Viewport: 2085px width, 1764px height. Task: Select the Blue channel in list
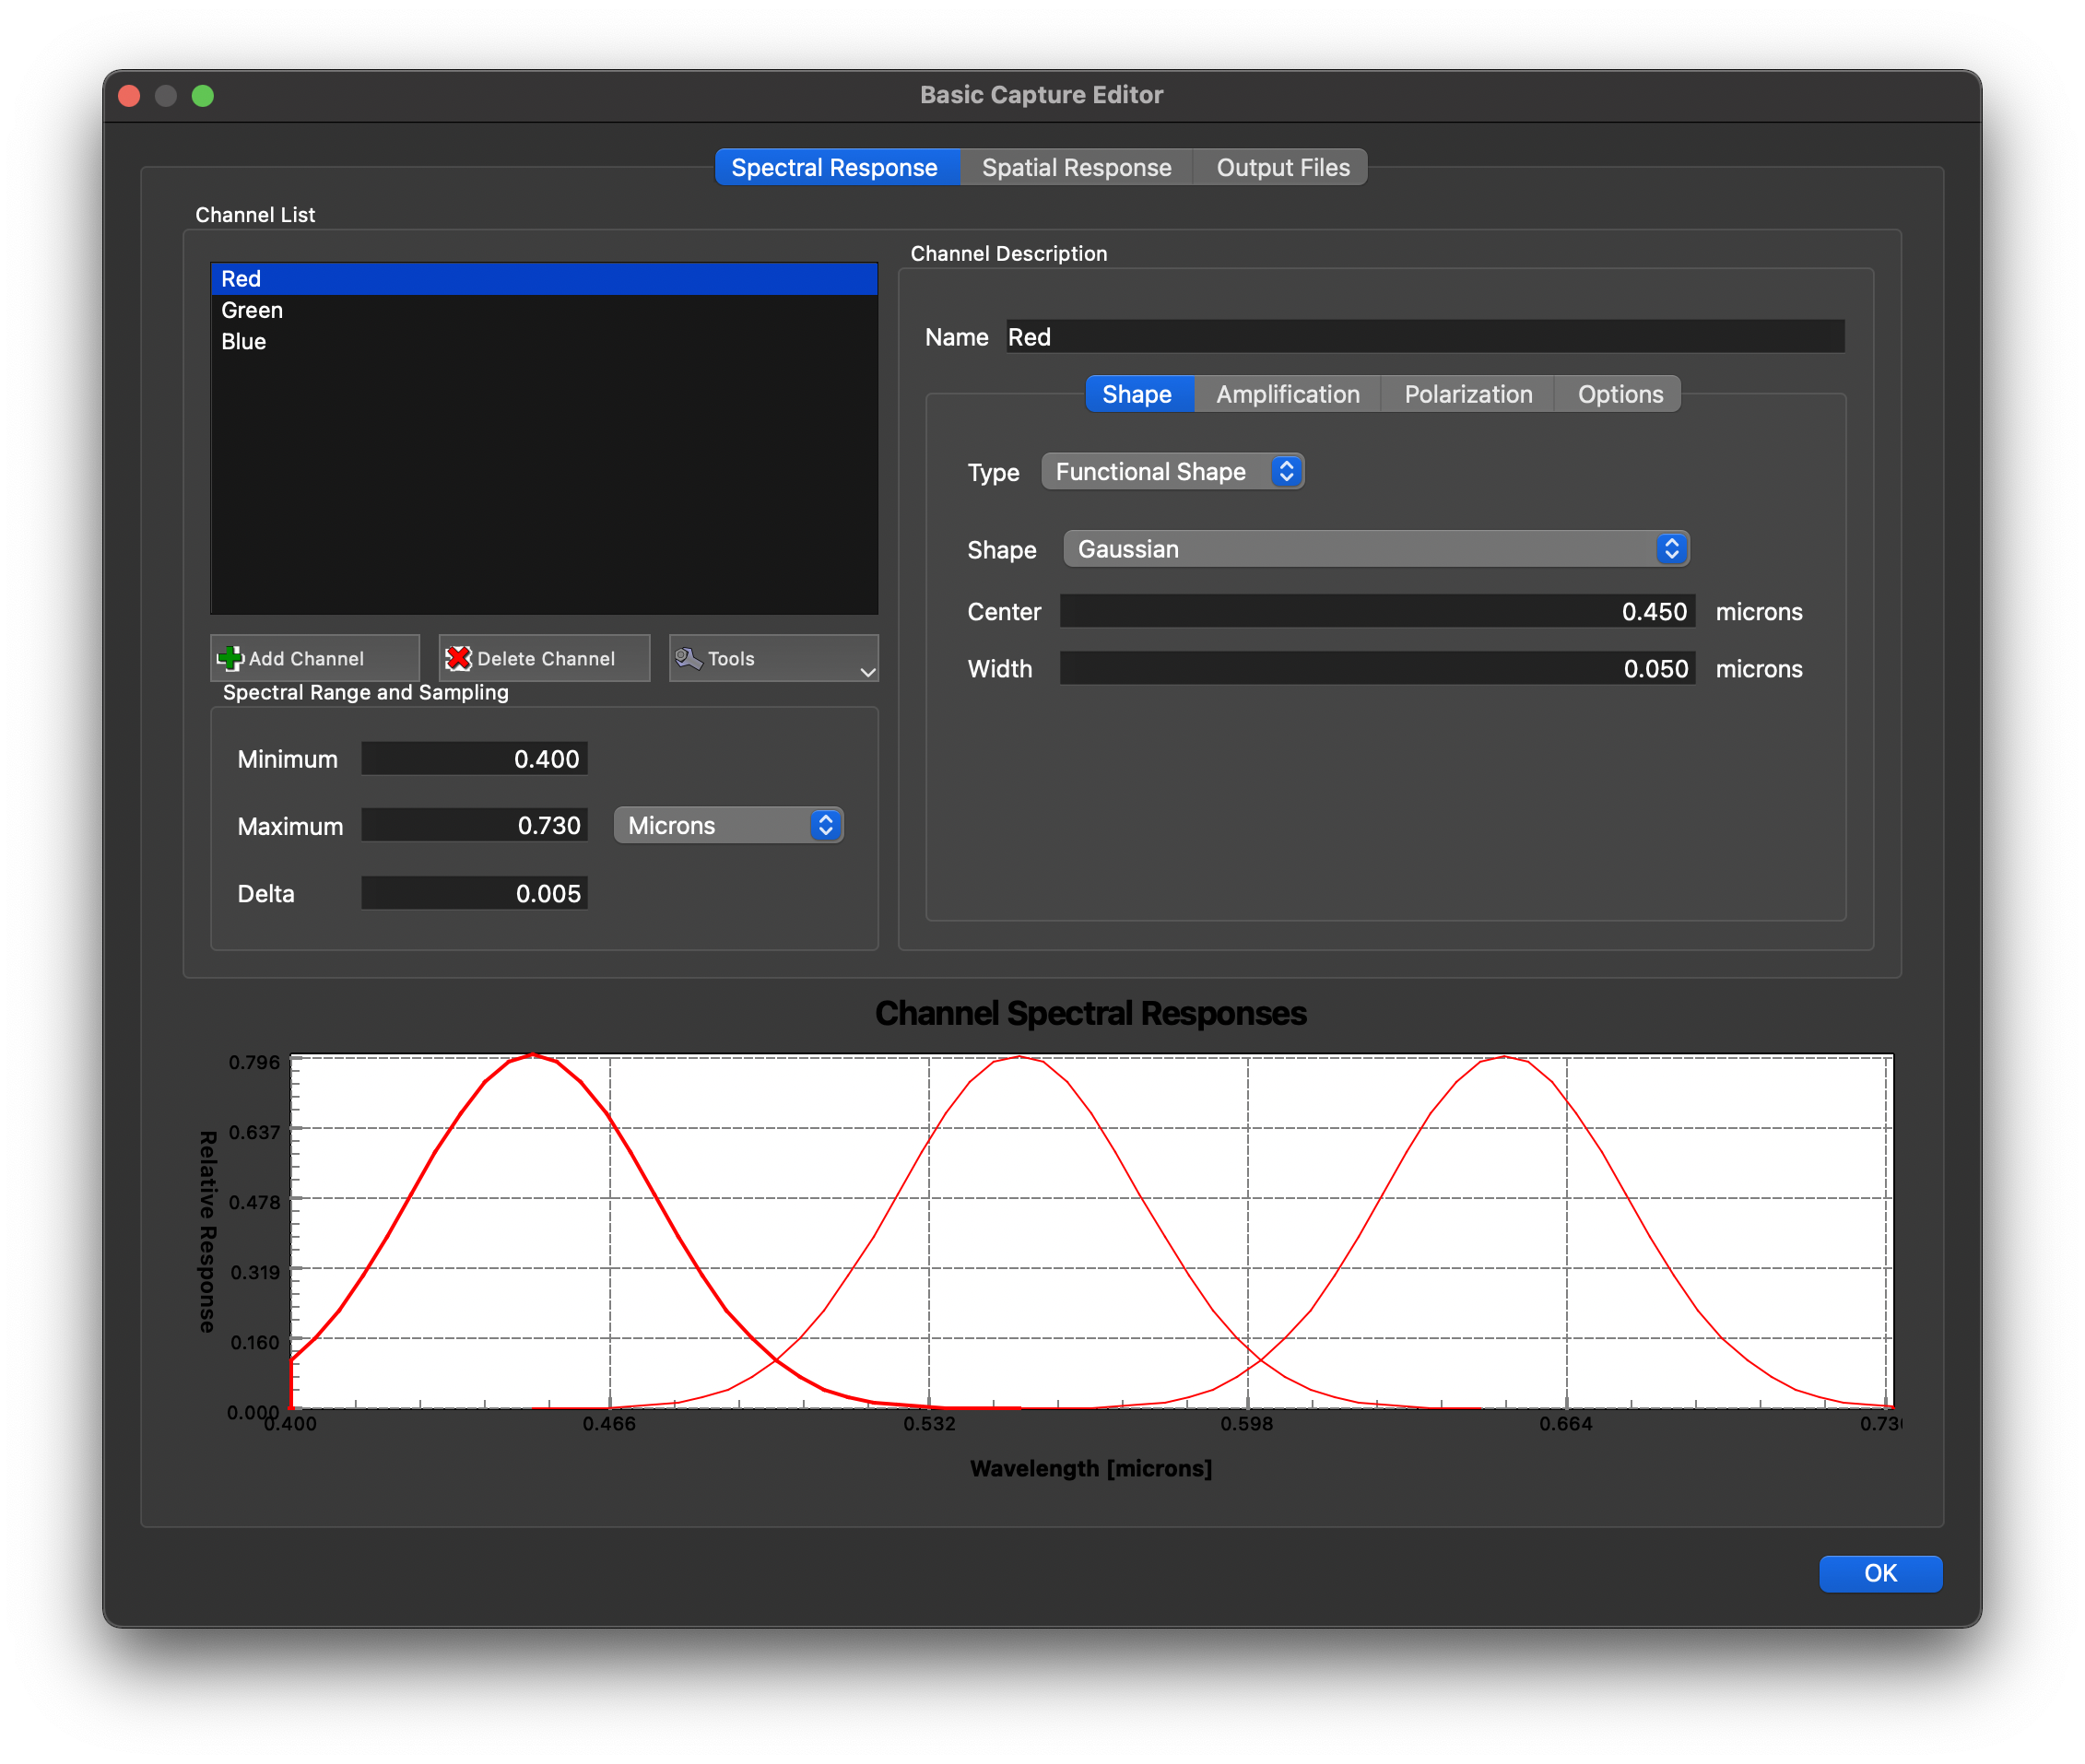coord(244,342)
